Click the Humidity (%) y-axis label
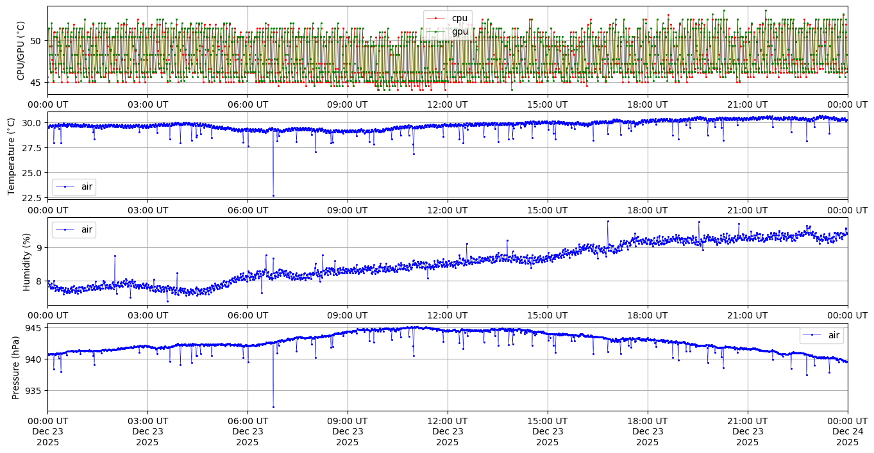Image resolution: width=874 pixels, height=453 pixels. 26,261
